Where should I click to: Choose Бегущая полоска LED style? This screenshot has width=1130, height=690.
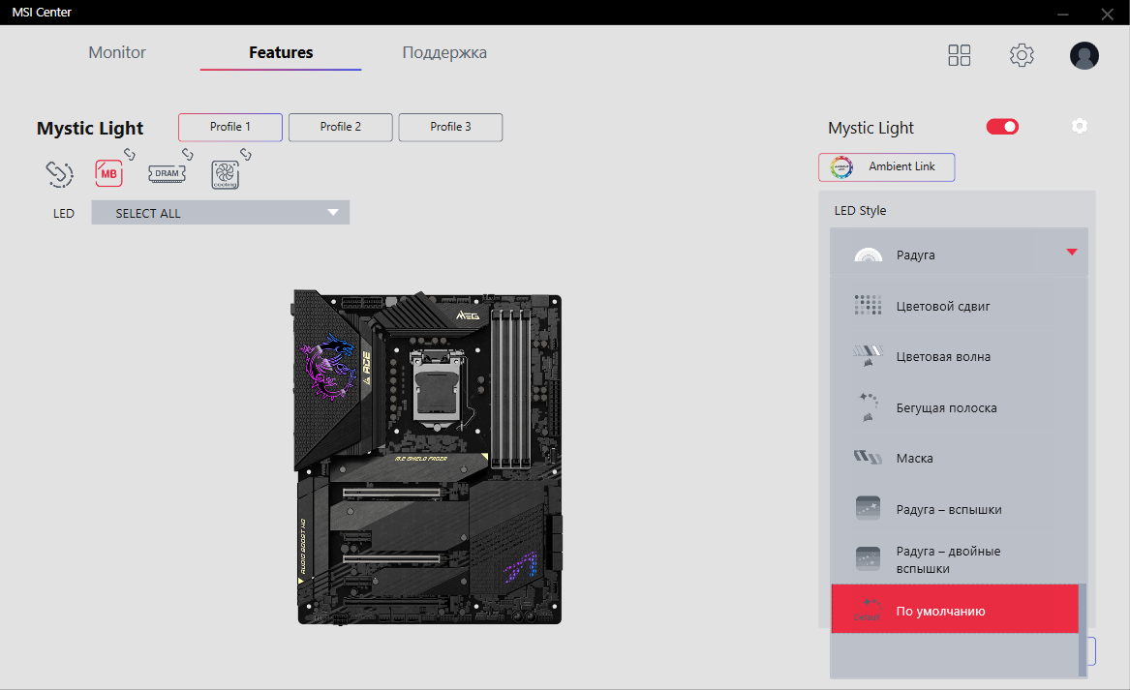954,407
